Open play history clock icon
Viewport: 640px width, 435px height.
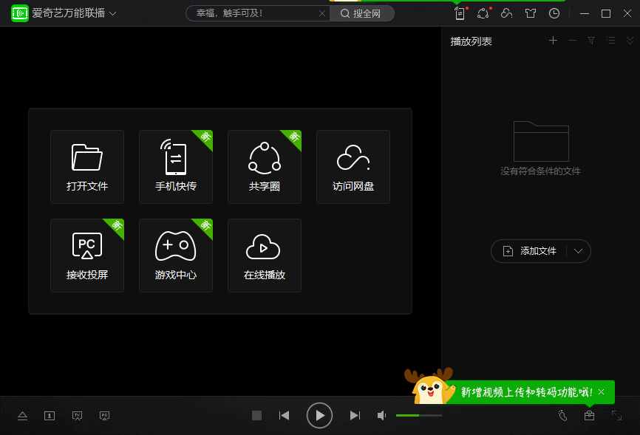click(x=554, y=13)
